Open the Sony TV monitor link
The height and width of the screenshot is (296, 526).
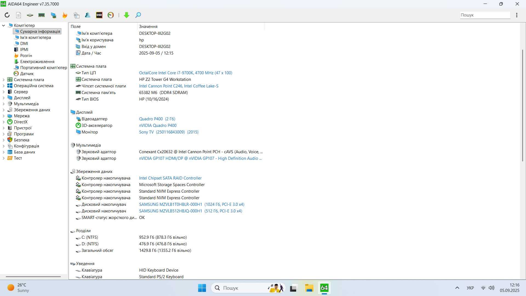coord(169,132)
